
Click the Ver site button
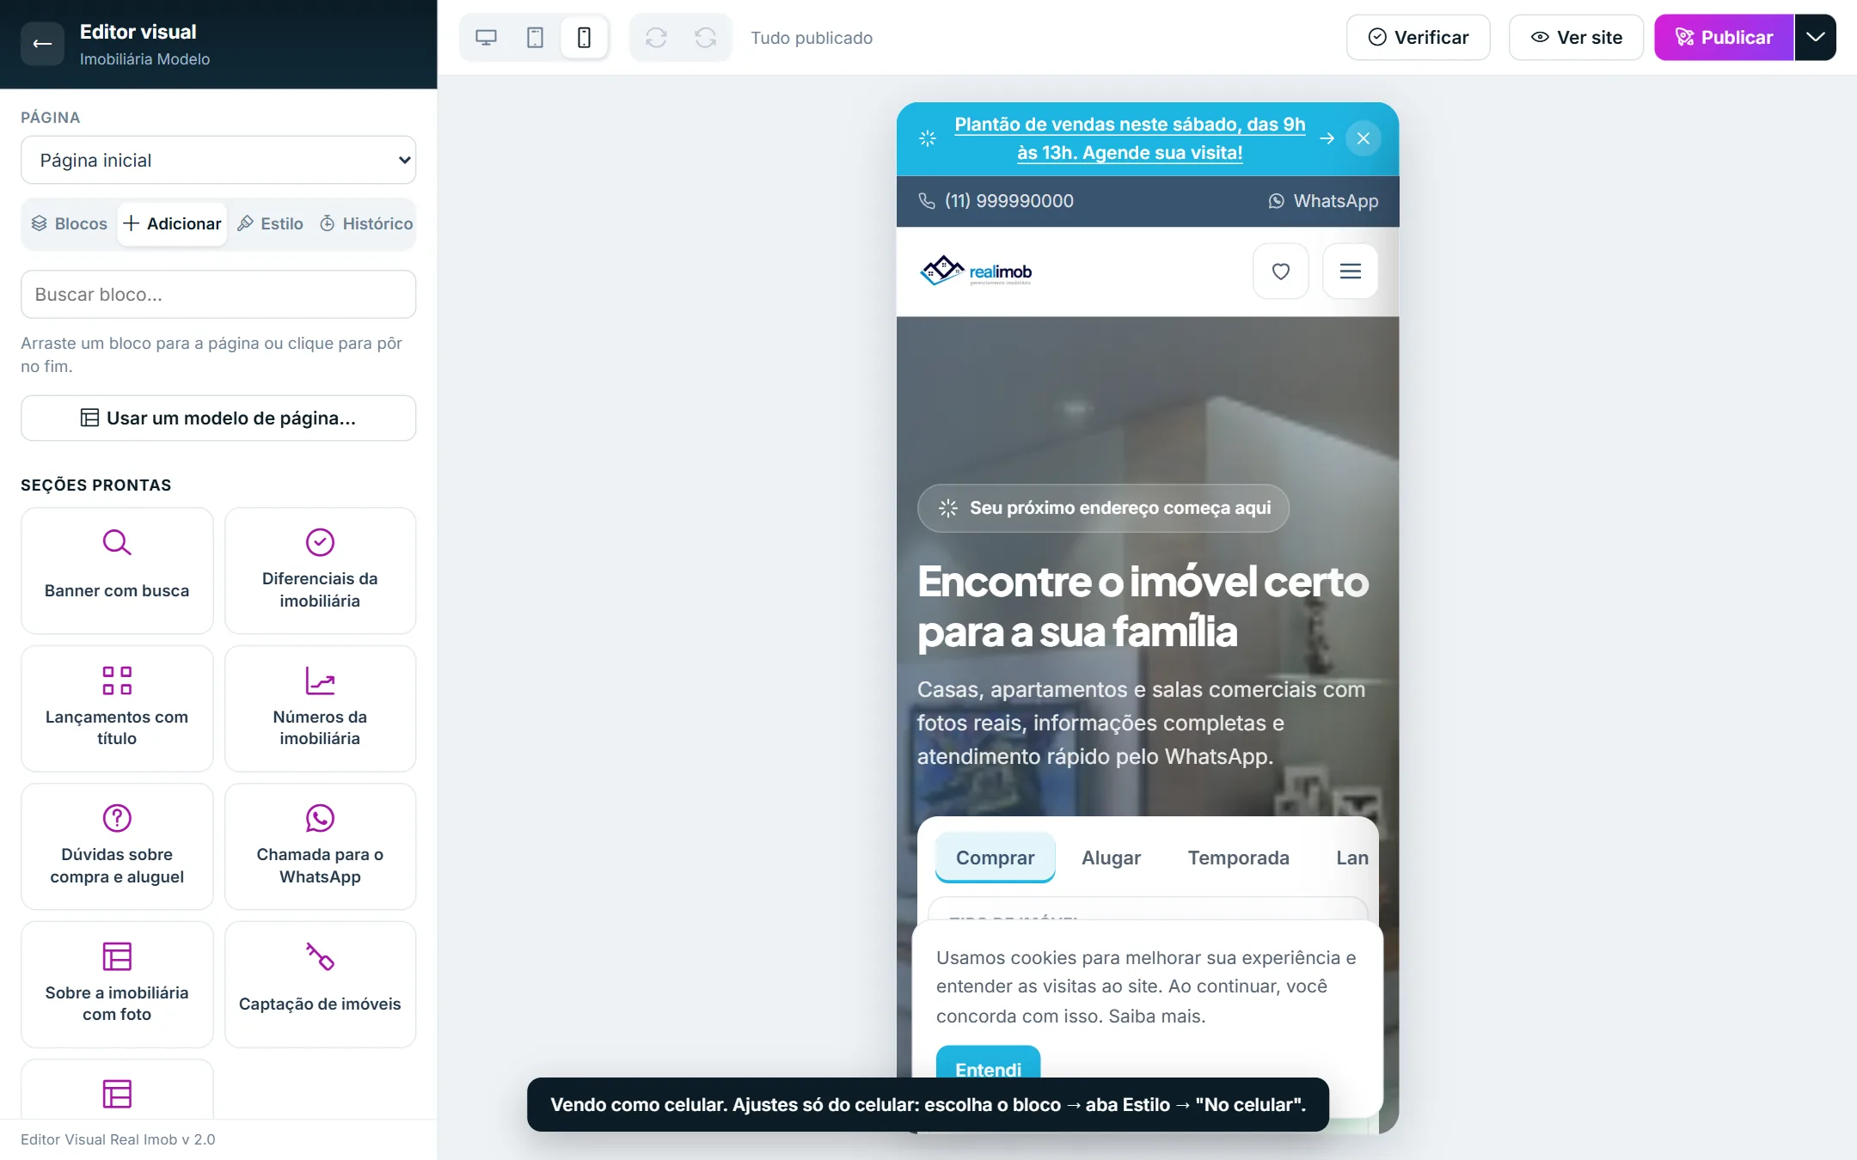point(1576,37)
